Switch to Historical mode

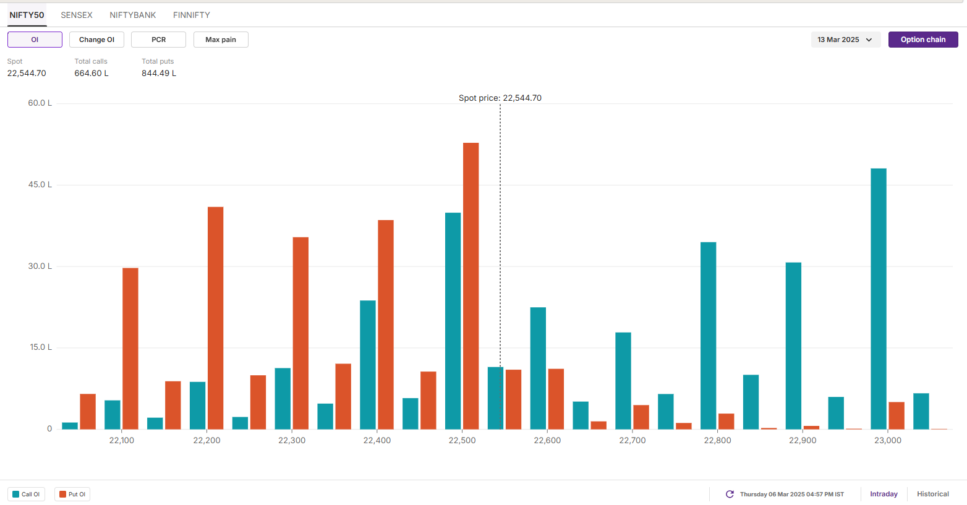[932, 494]
